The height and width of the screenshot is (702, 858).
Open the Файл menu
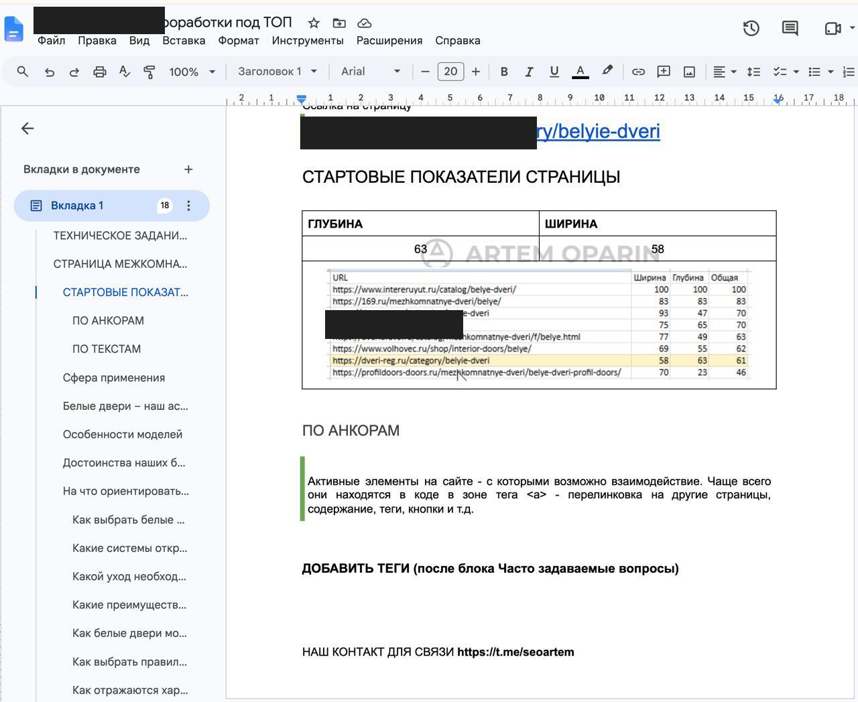(x=52, y=40)
